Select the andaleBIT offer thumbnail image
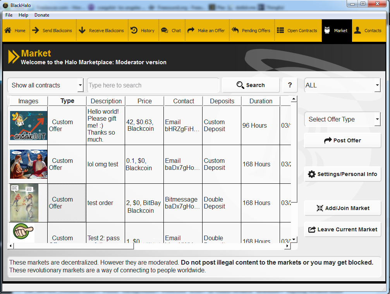 coord(29,125)
